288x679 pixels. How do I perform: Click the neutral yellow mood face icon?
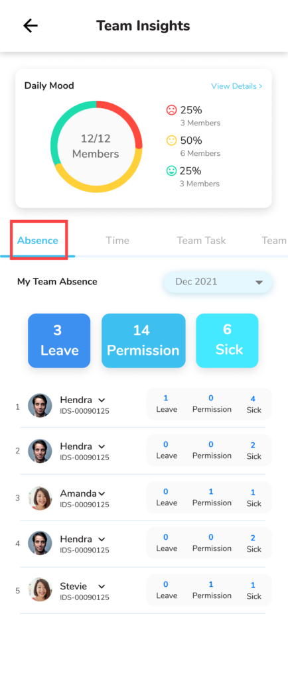click(171, 141)
